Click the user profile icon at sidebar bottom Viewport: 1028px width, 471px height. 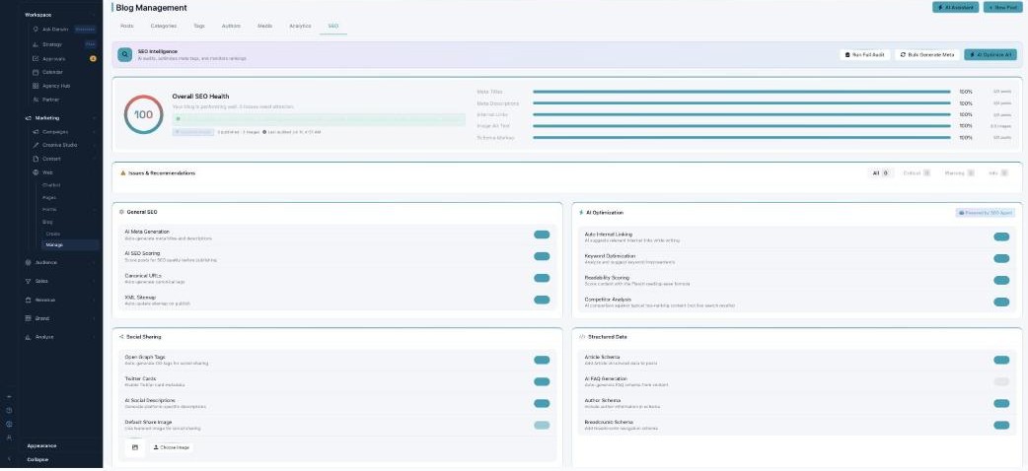(9, 437)
